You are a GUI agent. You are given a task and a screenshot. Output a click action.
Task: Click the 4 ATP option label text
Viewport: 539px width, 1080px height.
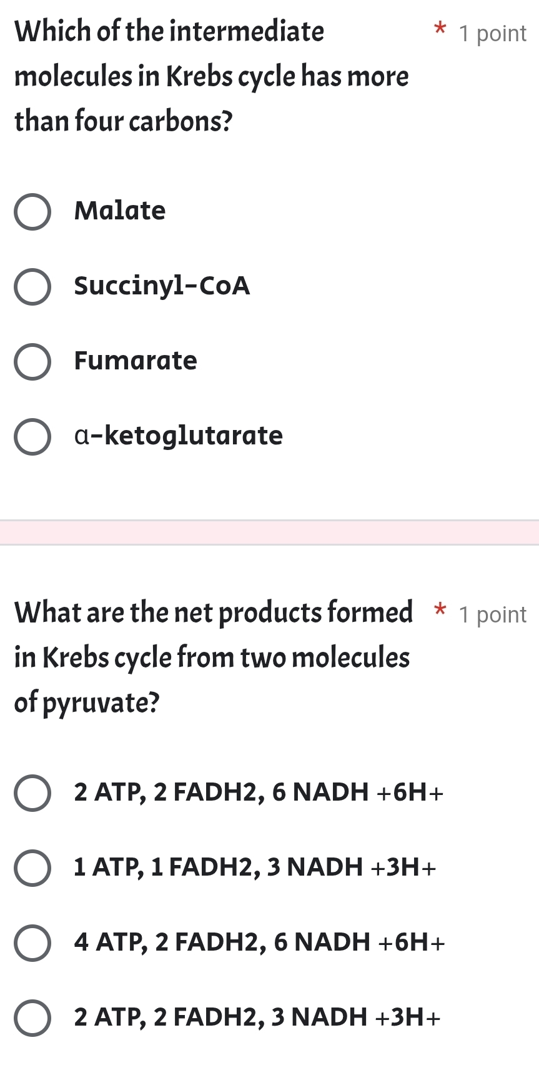pos(259,942)
